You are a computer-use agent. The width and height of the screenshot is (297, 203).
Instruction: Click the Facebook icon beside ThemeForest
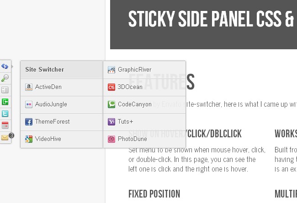click(29, 122)
